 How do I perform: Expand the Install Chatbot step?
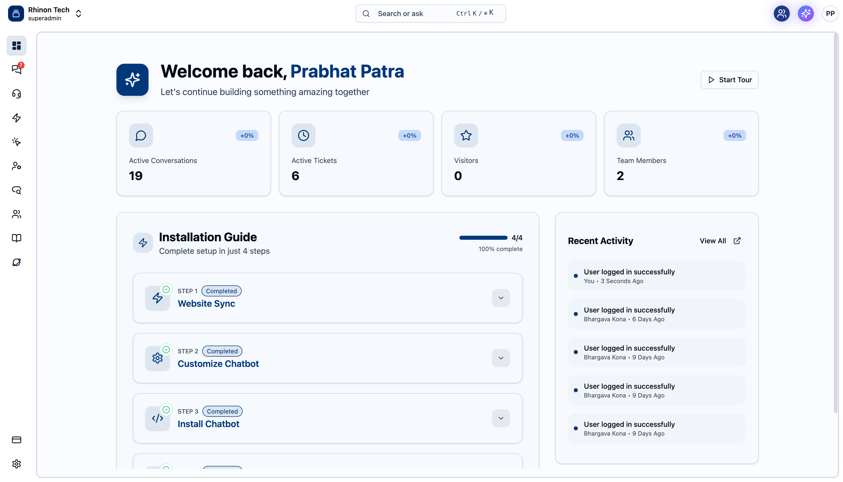[x=501, y=419]
